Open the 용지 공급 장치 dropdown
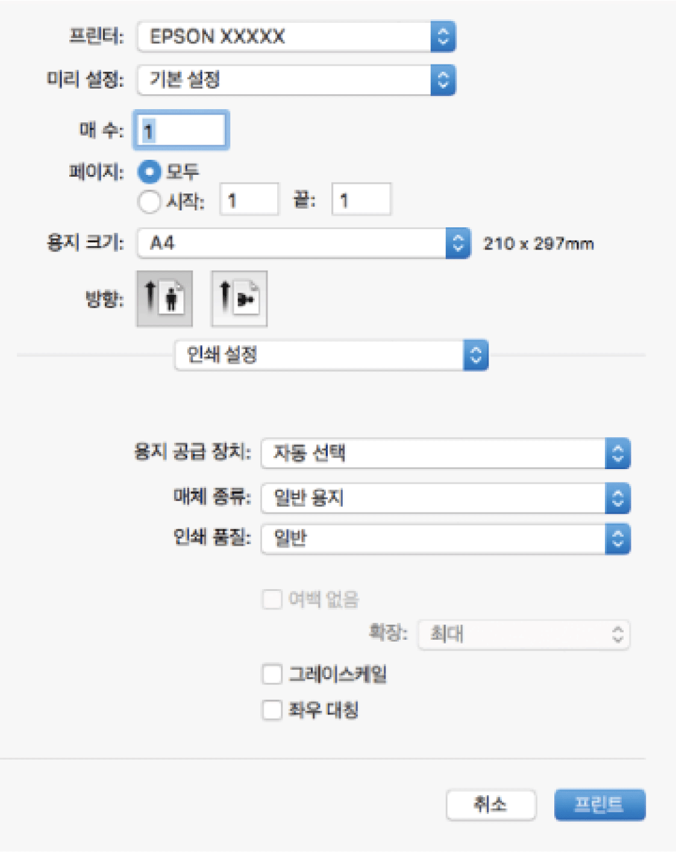Screen dimensions: 676x852 446,453
